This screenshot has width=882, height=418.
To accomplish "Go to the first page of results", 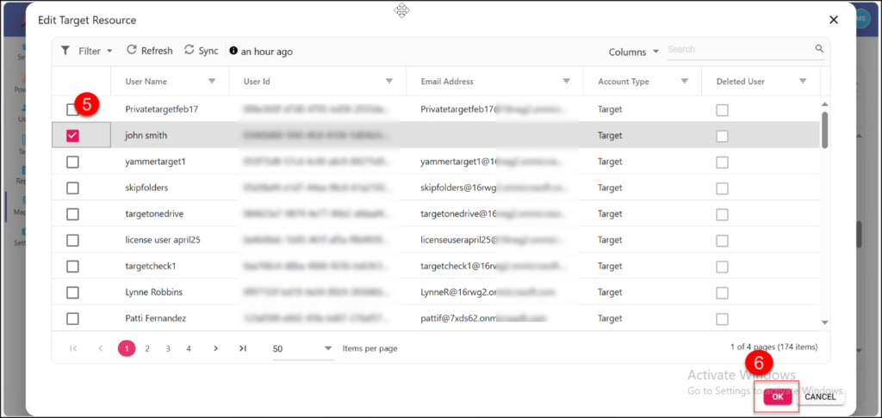I will coord(73,348).
